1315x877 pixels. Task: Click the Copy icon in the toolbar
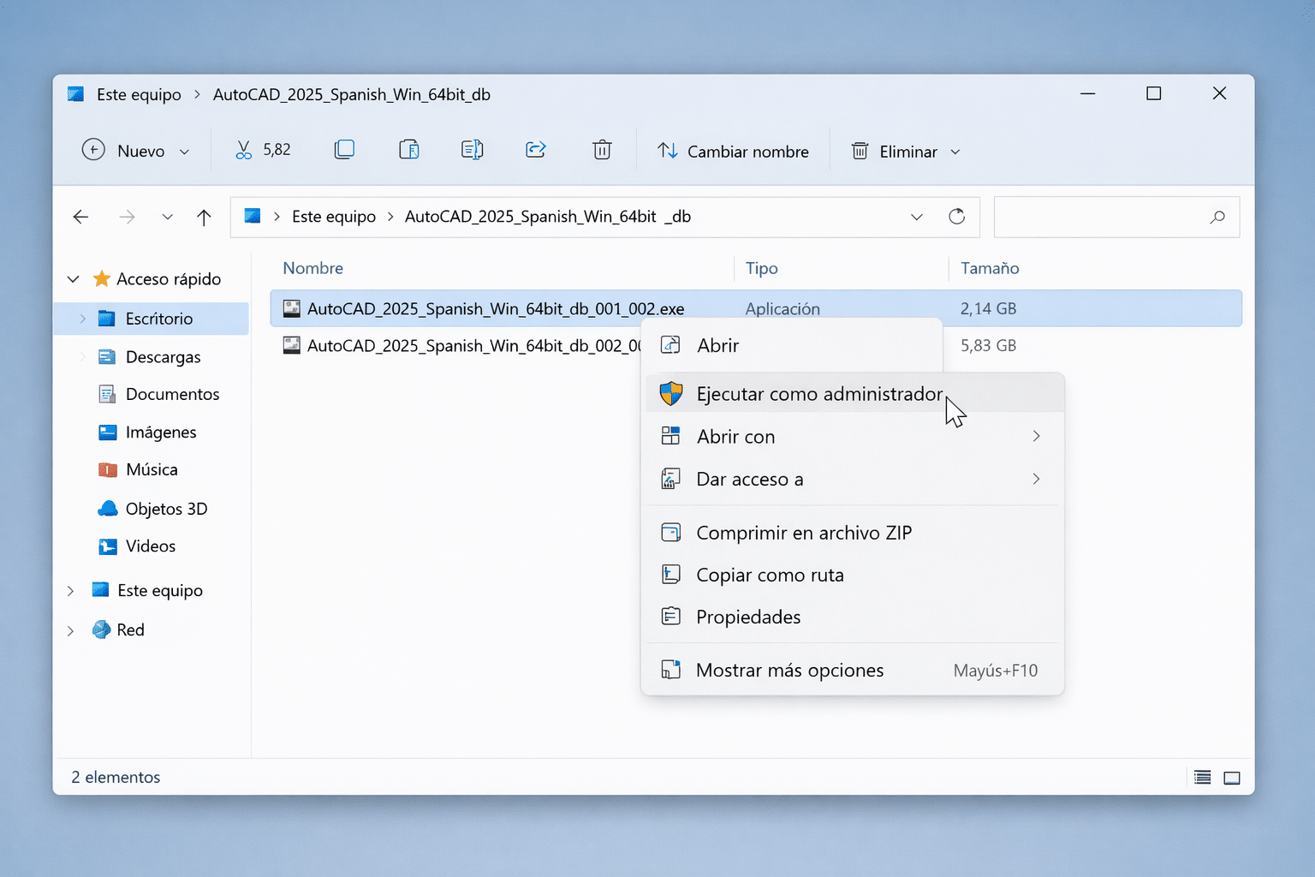pyautogui.click(x=344, y=149)
